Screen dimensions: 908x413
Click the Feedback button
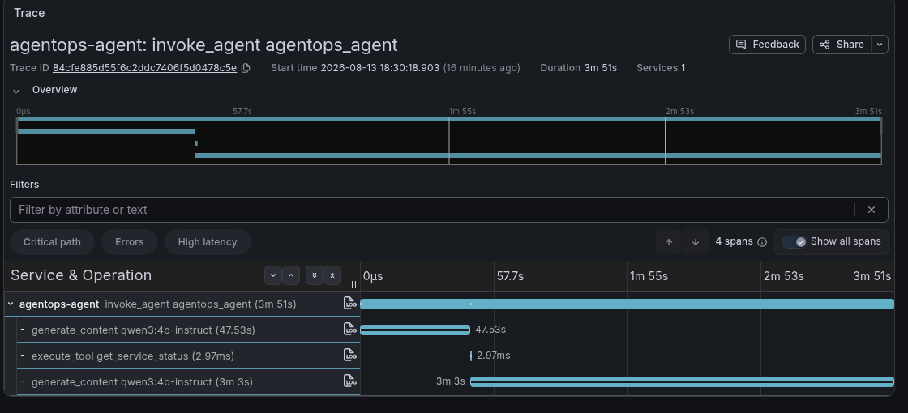pos(767,45)
